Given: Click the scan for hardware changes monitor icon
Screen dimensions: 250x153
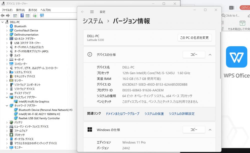Looking at the screenshot, I should 42,16.
